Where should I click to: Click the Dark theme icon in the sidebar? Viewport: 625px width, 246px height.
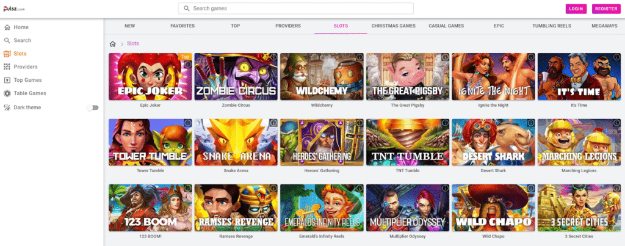coord(7,107)
